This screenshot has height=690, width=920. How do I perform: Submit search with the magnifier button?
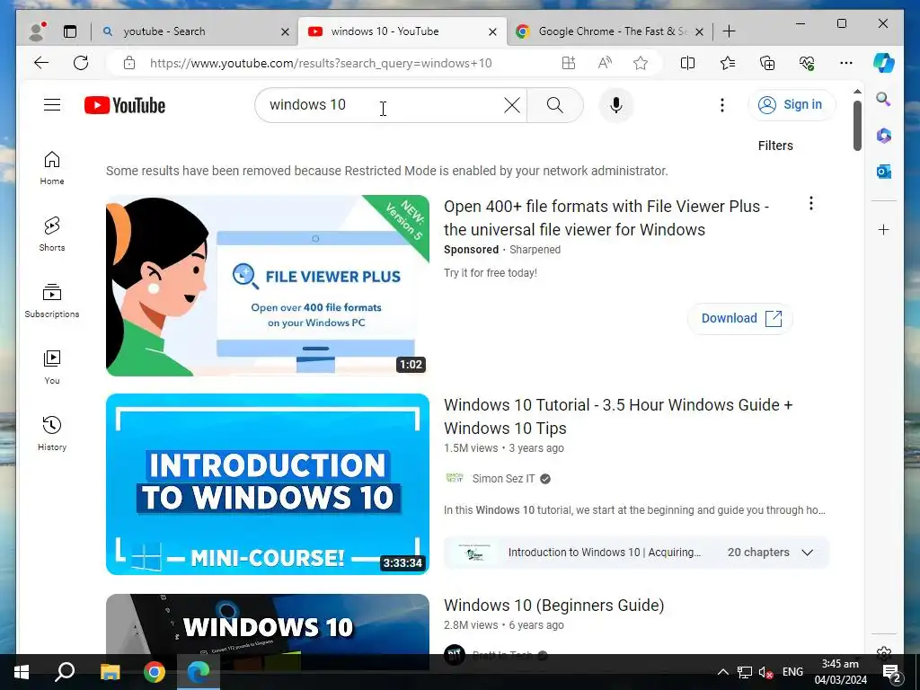[554, 105]
